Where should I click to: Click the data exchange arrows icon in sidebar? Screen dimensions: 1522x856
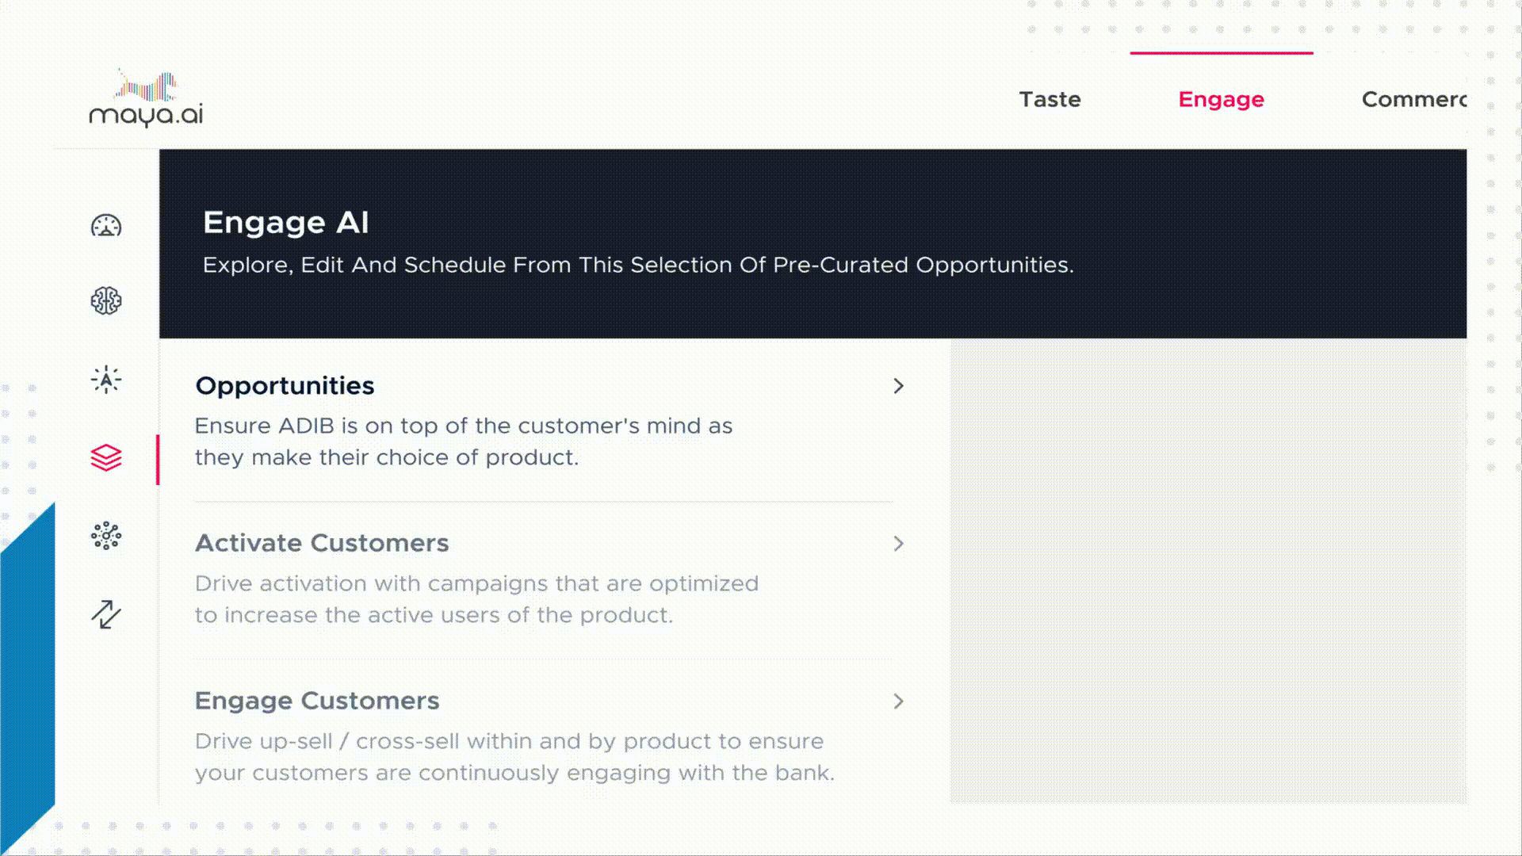105,615
